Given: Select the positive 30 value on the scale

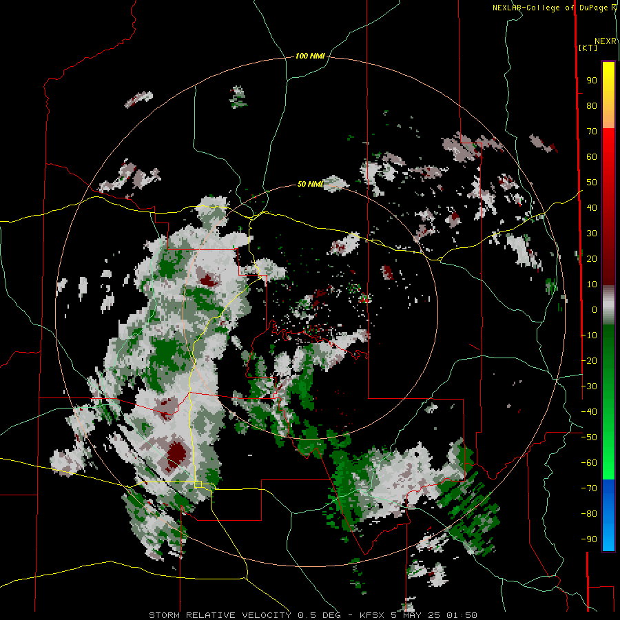Looking at the screenshot, I should 592,234.
